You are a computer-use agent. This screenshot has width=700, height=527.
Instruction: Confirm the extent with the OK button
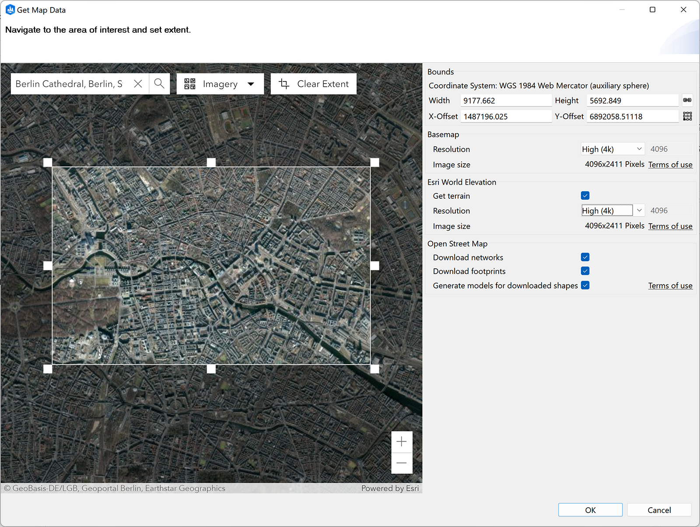590,509
